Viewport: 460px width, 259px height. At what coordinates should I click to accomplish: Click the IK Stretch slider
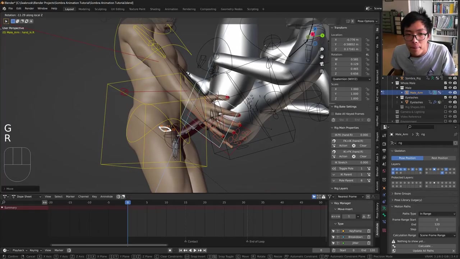point(351,162)
